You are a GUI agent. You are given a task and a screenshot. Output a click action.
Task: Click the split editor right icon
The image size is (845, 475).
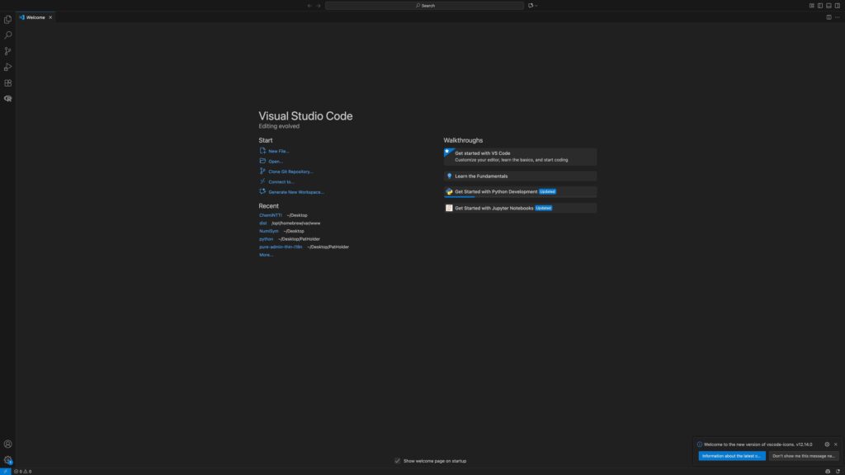coord(828,16)
